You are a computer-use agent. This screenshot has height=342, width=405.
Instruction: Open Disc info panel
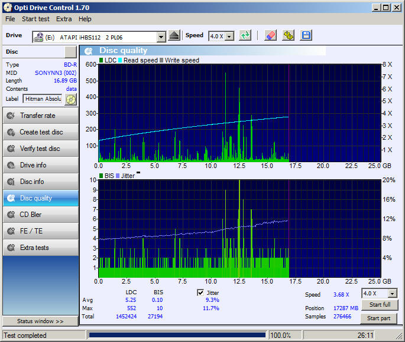coord(41,182)
